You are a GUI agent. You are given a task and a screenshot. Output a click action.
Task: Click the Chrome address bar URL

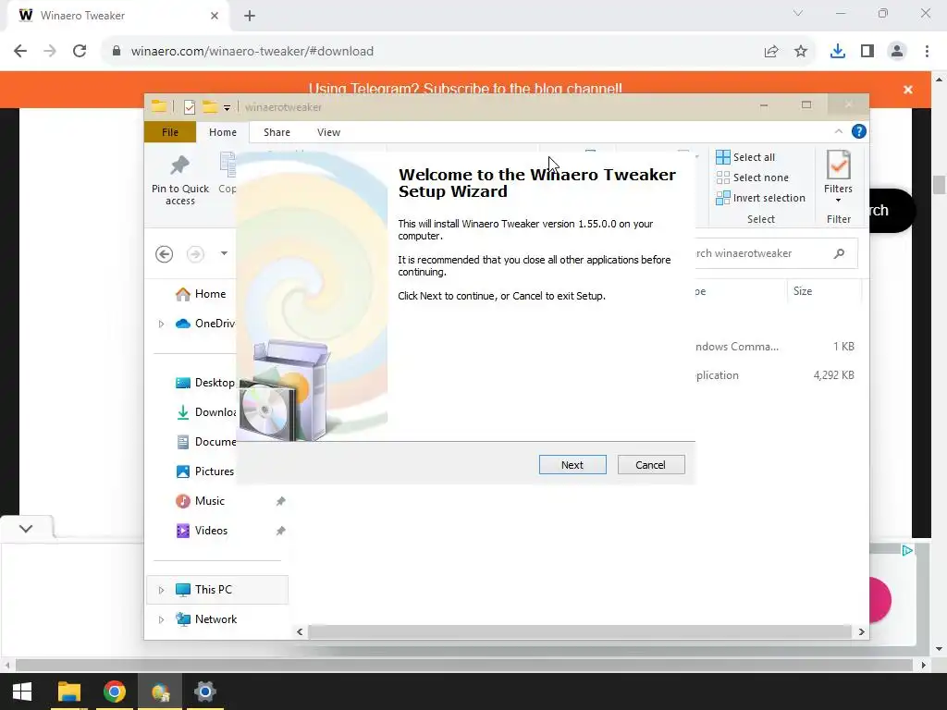(252, 52)
